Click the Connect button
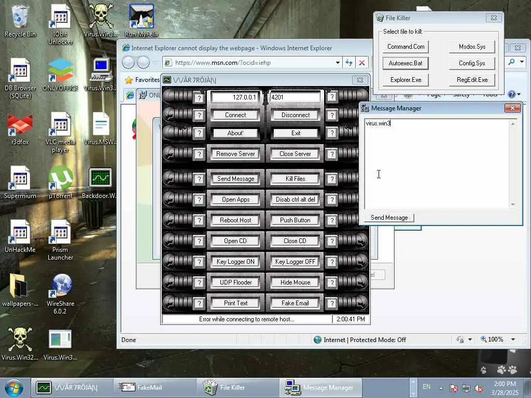This screenshot has height=398, width=531. 235,115
